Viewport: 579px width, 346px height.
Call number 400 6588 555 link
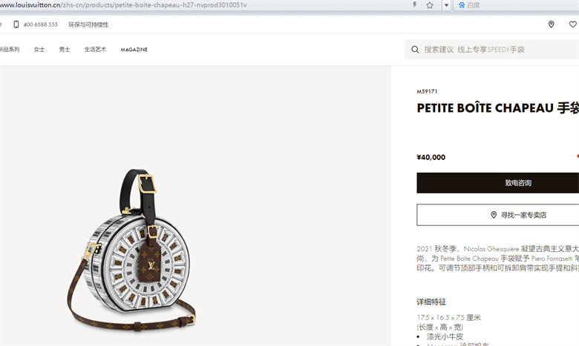(41, 24)
